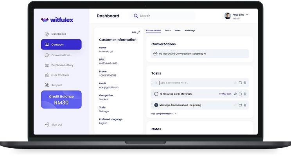Toggle the AI robot icon on the follow-up task

235,94
